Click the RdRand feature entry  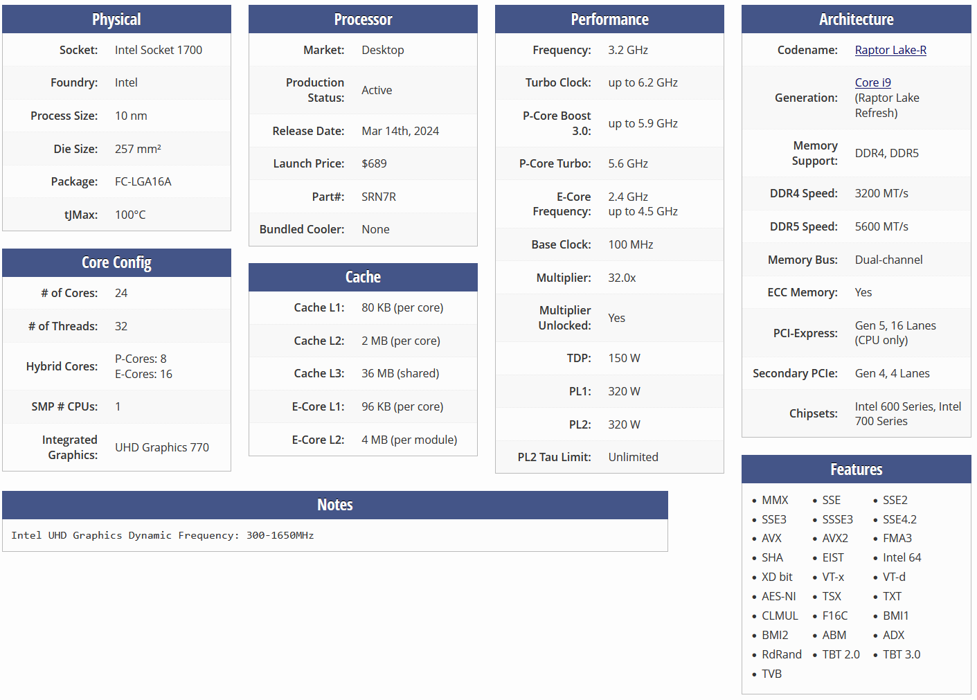782,654
